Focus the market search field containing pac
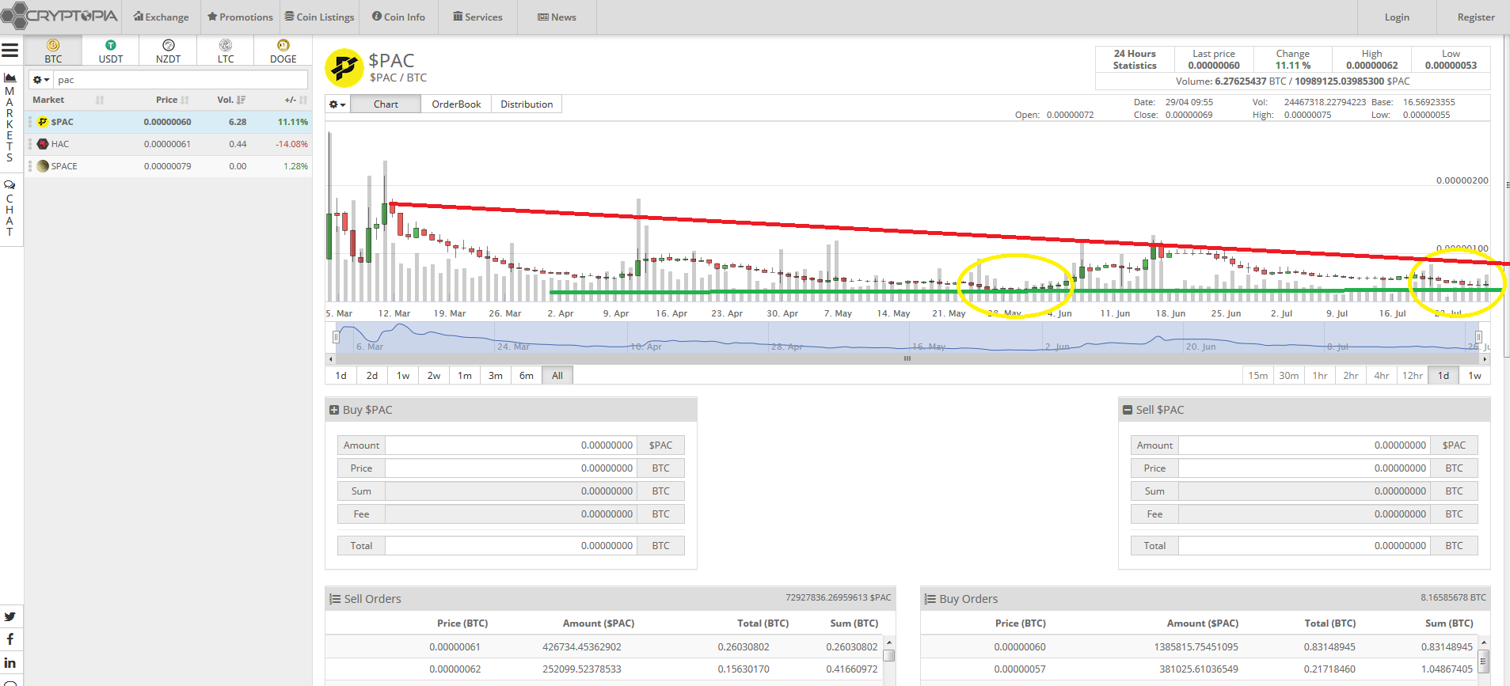Viewport: 1510px width, 686px height. pyautogui.click(x=181, y=80)
